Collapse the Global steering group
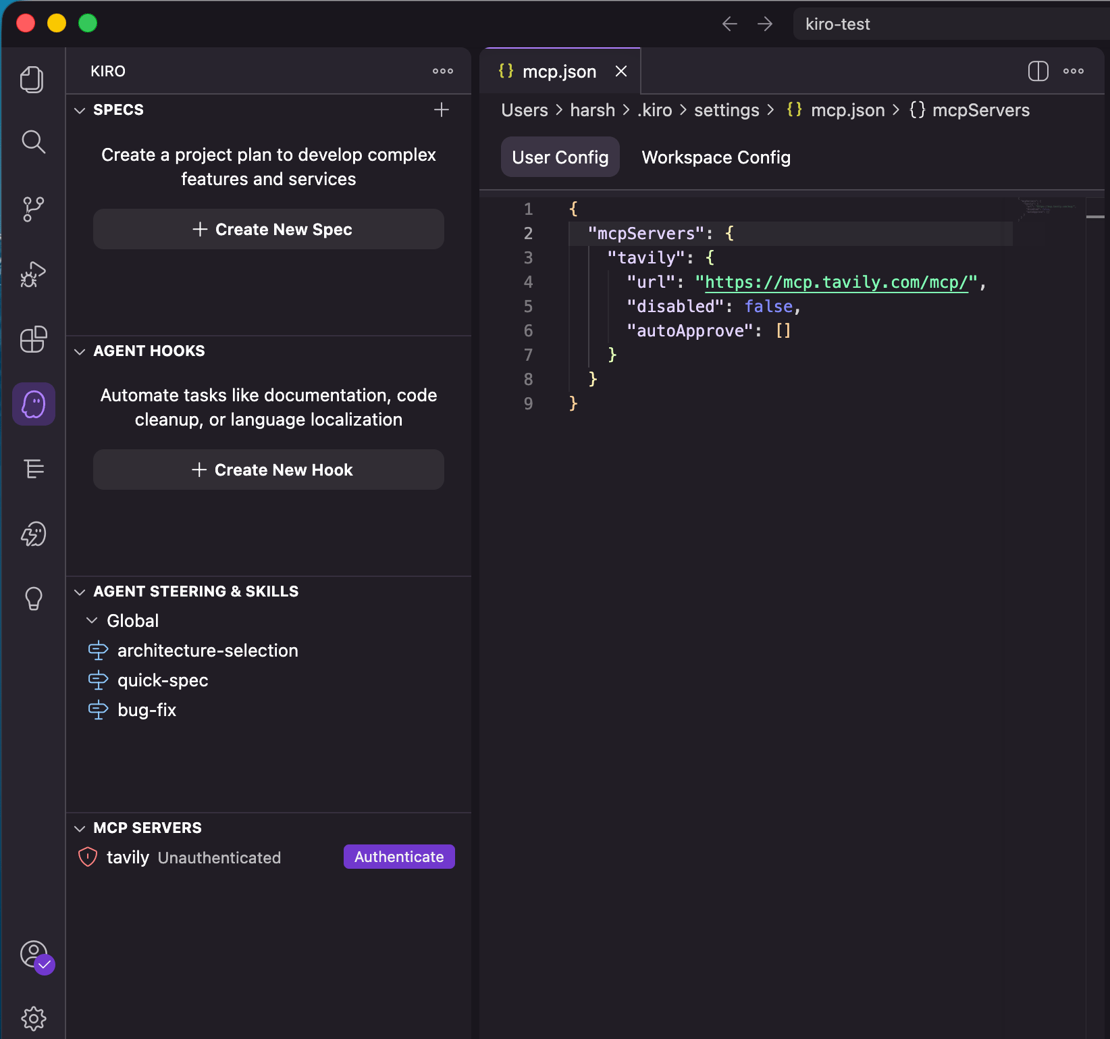The width and height of the screenshot is (1110, 1039). 92,620
